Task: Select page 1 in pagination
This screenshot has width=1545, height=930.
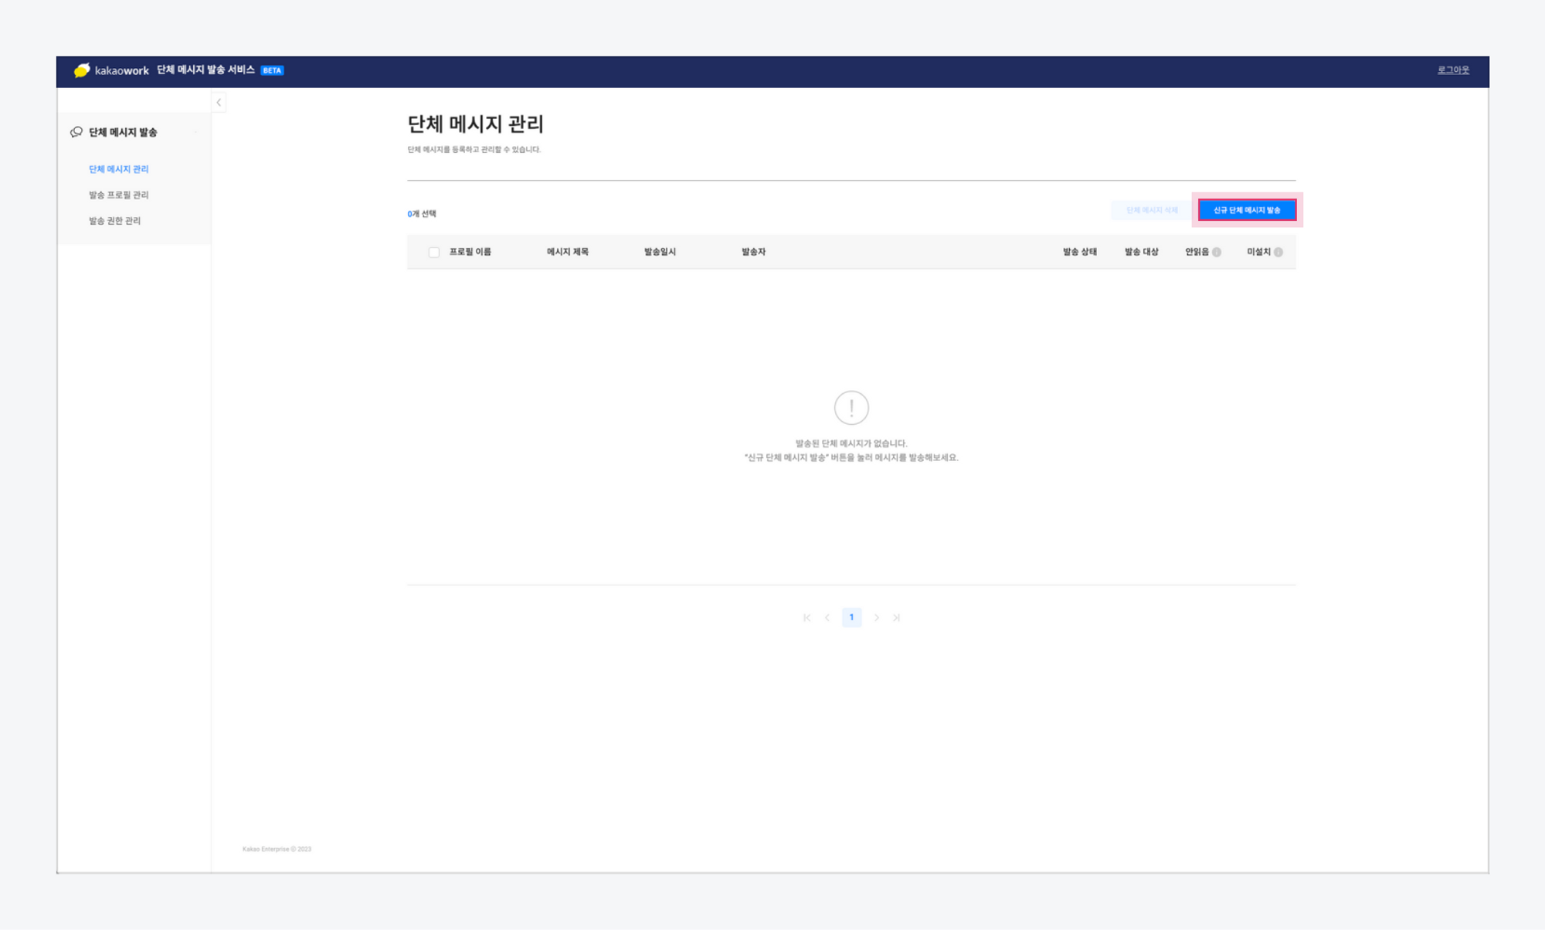Action: click(851, 617)
